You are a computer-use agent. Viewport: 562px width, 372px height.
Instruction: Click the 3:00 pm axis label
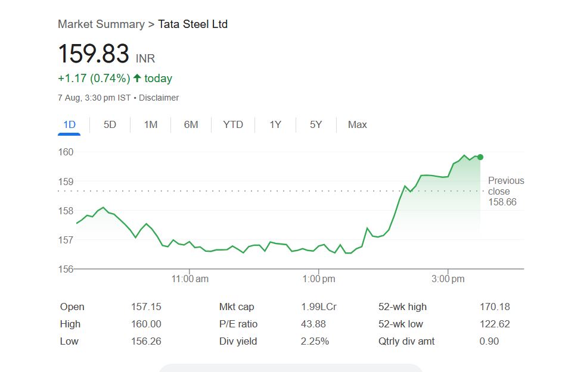tap(448, 279)
